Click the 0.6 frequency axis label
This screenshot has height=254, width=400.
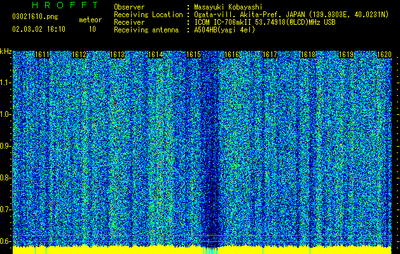pyautogui.click(x=5, y=241)
